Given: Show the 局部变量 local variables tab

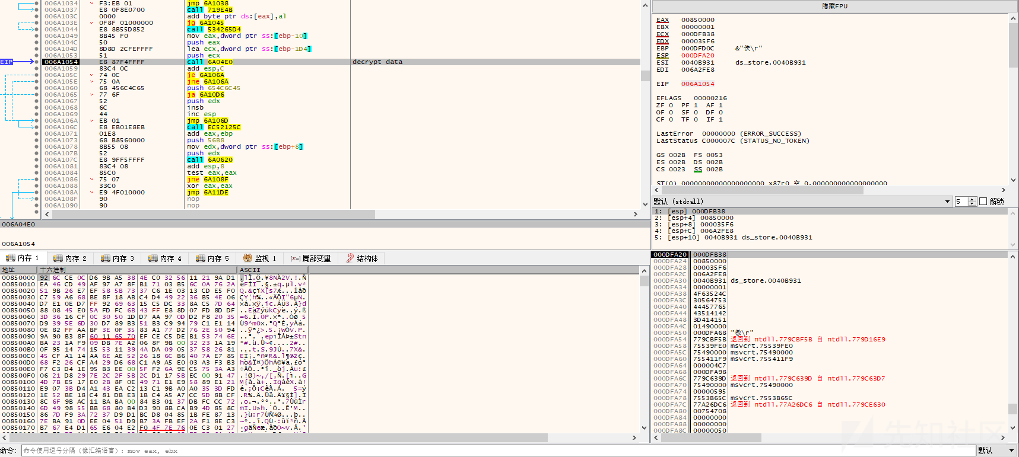Looking at the screenshot, I should click(x=311, y=258).
